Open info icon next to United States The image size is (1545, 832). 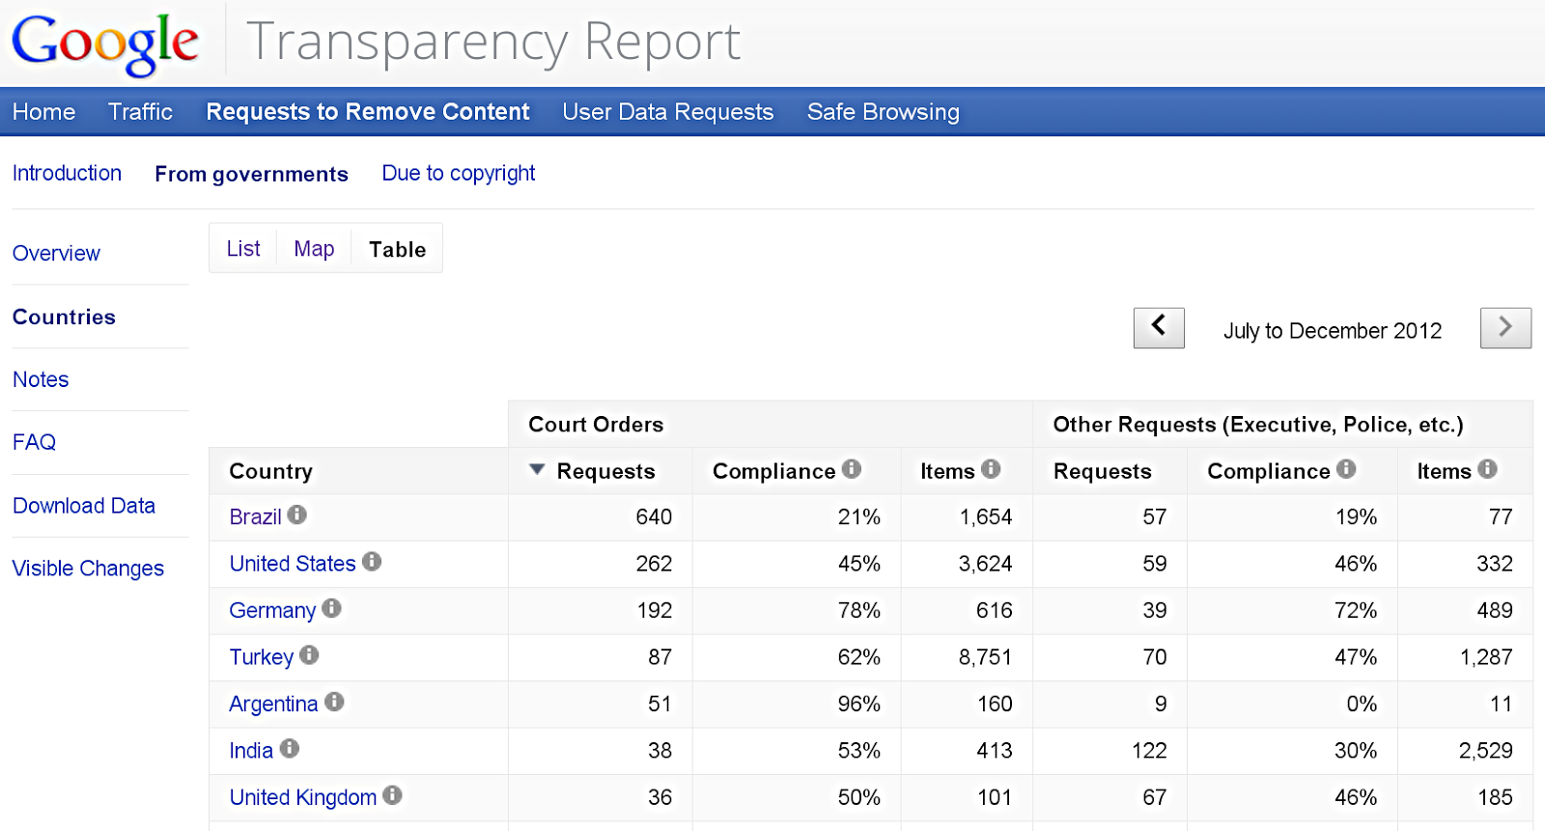click(x=372, y=561)
